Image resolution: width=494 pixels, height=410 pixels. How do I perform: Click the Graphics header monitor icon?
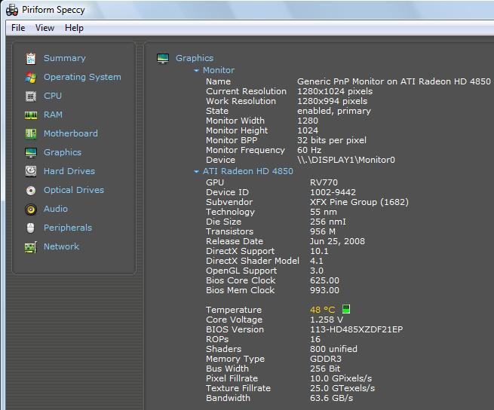pyautogui.click(x=163, y=58)
